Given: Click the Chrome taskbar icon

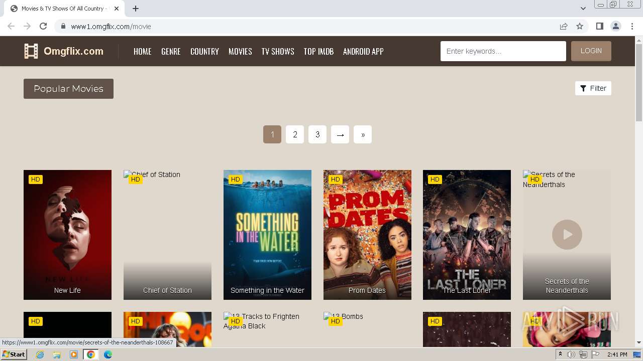Looking at the screenshot, I should click(x=91, y=354).
